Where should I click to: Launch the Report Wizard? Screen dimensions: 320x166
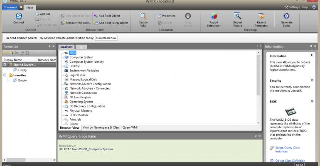click(x=238, y=20)
